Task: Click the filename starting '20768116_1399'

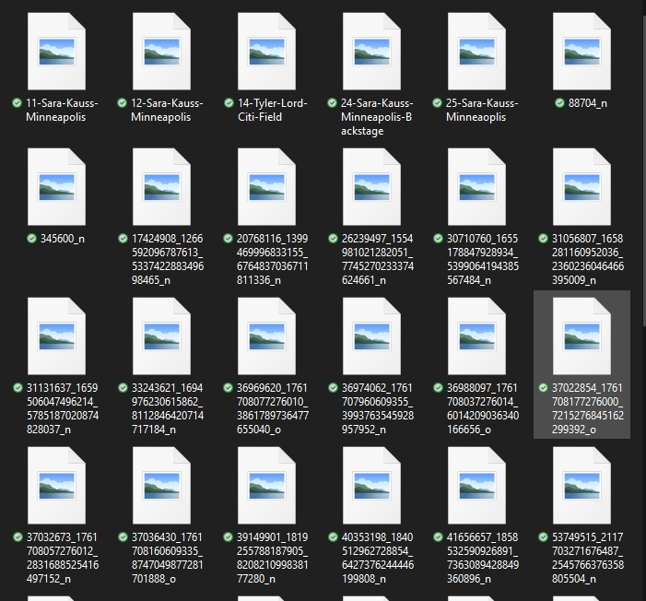Action: coord(273,259)
